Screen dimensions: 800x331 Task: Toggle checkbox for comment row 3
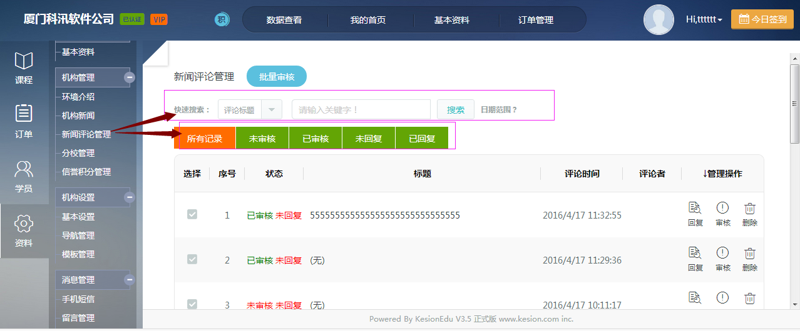[192, 304]
